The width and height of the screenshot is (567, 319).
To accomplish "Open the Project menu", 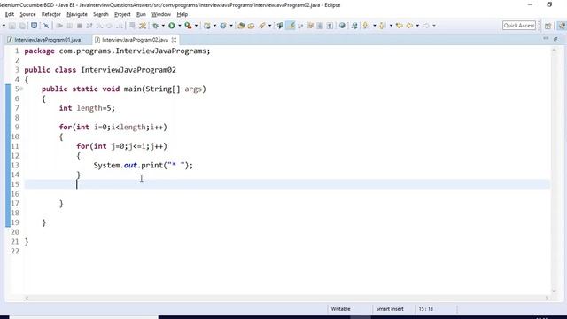I will pos(122,14).
